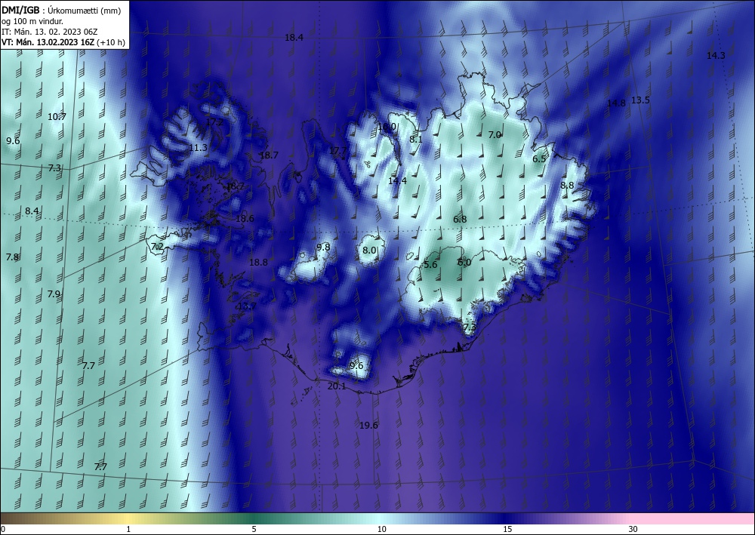Viewport: 755px width, 535px height.
Task: Click the 8.4 value on the map
Action: 32,211
